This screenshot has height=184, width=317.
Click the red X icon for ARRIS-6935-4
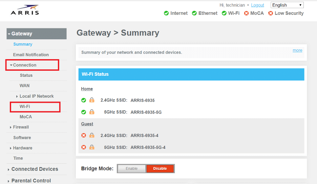84,135
